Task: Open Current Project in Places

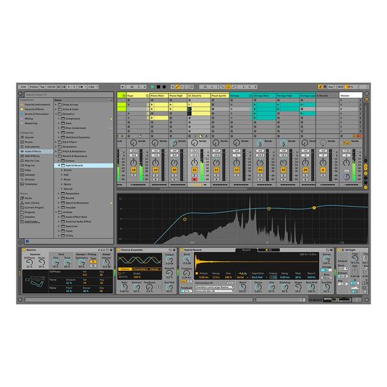Action: (34, 208)
